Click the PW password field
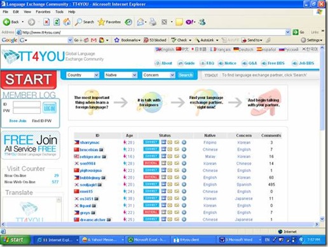The image size is (328, 247). click(x=27, y=110)
